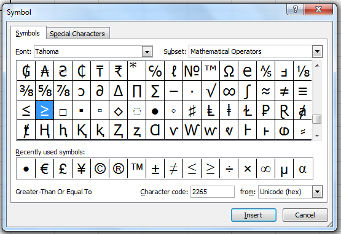Select the Omega ohm symbol
The image size is (341, 234).
point(229,71)
